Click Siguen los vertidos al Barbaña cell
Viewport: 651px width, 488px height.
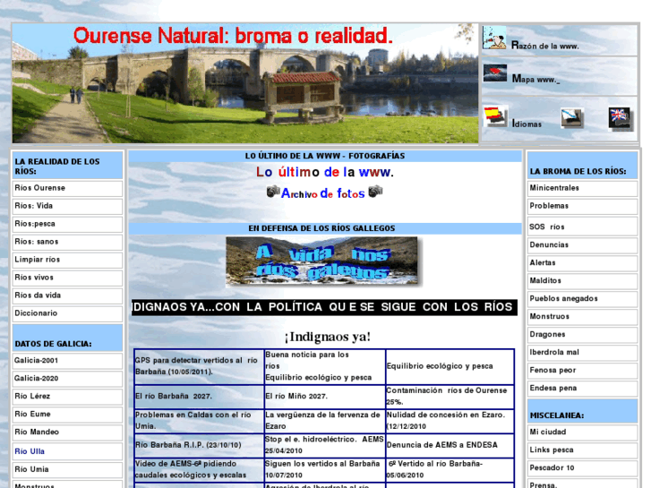tap(325, 469)
